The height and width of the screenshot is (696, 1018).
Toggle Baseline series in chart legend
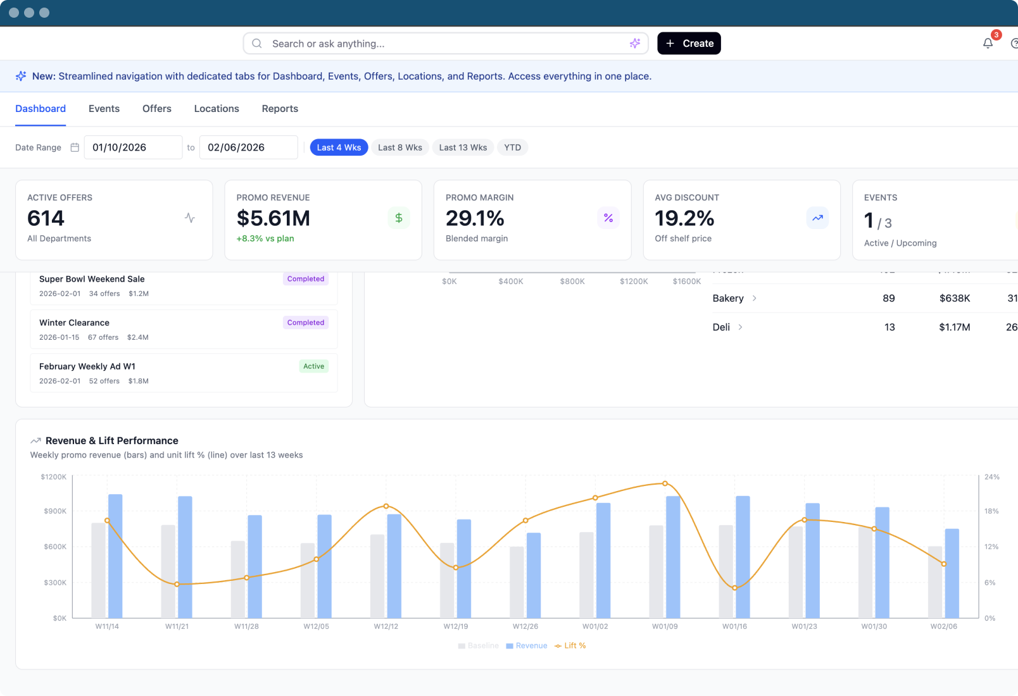(478, 645)
